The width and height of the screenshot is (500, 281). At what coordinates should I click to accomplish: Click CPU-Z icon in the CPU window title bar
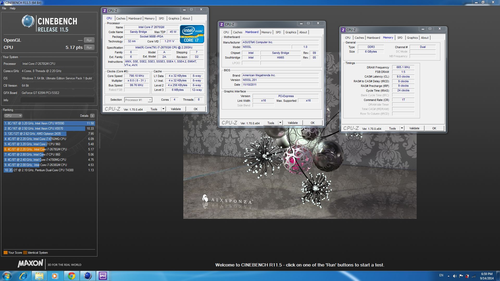[x=105, y=11]
